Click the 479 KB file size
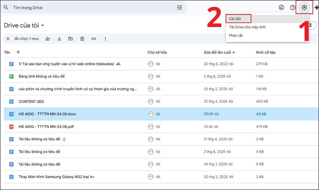The height and width of the screenshot is (190, 319). tap(262, 127)
